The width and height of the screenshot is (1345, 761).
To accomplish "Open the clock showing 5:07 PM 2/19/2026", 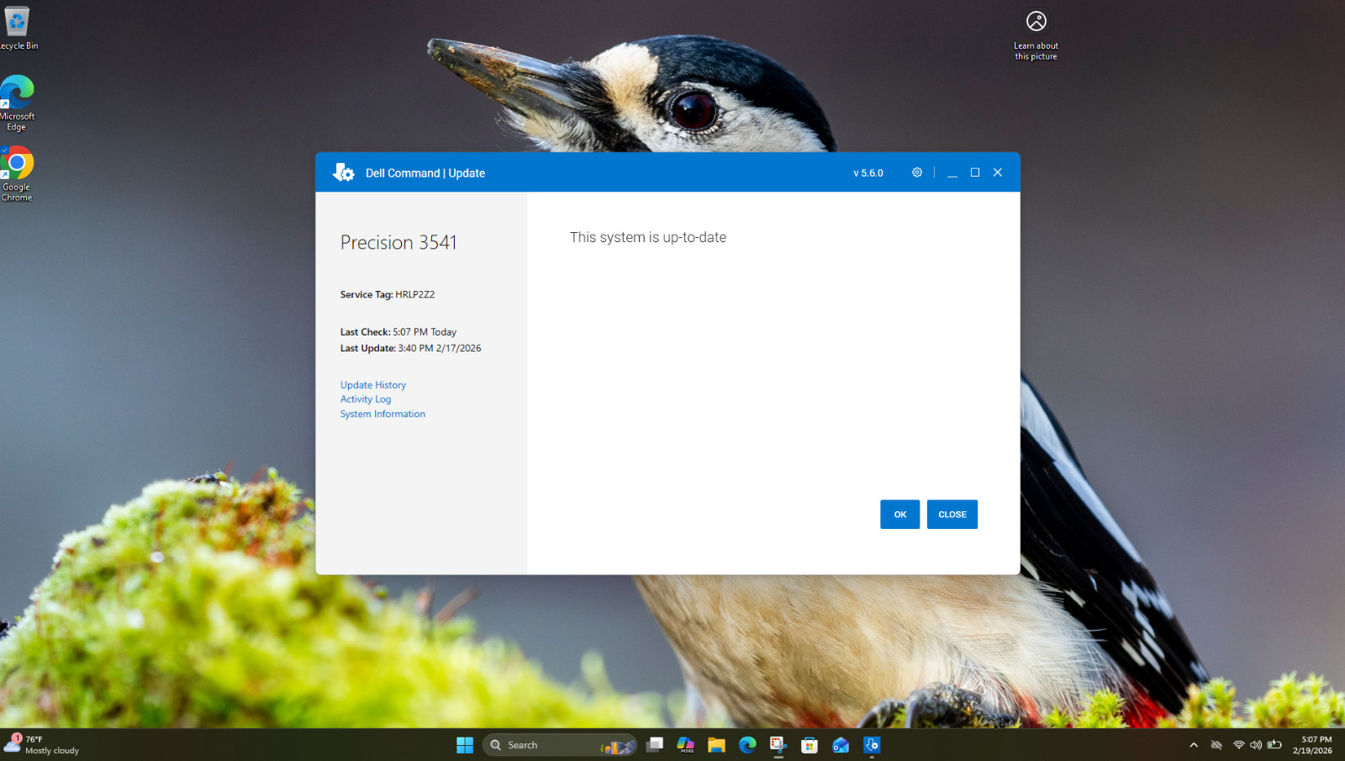I will pos(1312,745).
